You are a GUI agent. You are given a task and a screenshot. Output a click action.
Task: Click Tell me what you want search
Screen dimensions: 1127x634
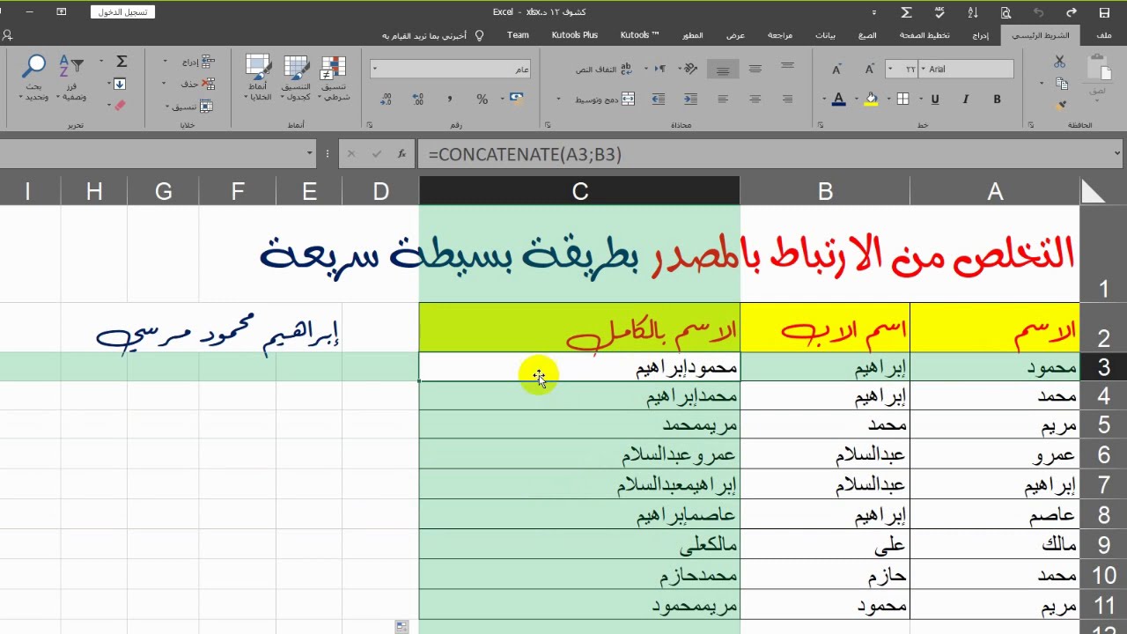click(x=432, y=35)
